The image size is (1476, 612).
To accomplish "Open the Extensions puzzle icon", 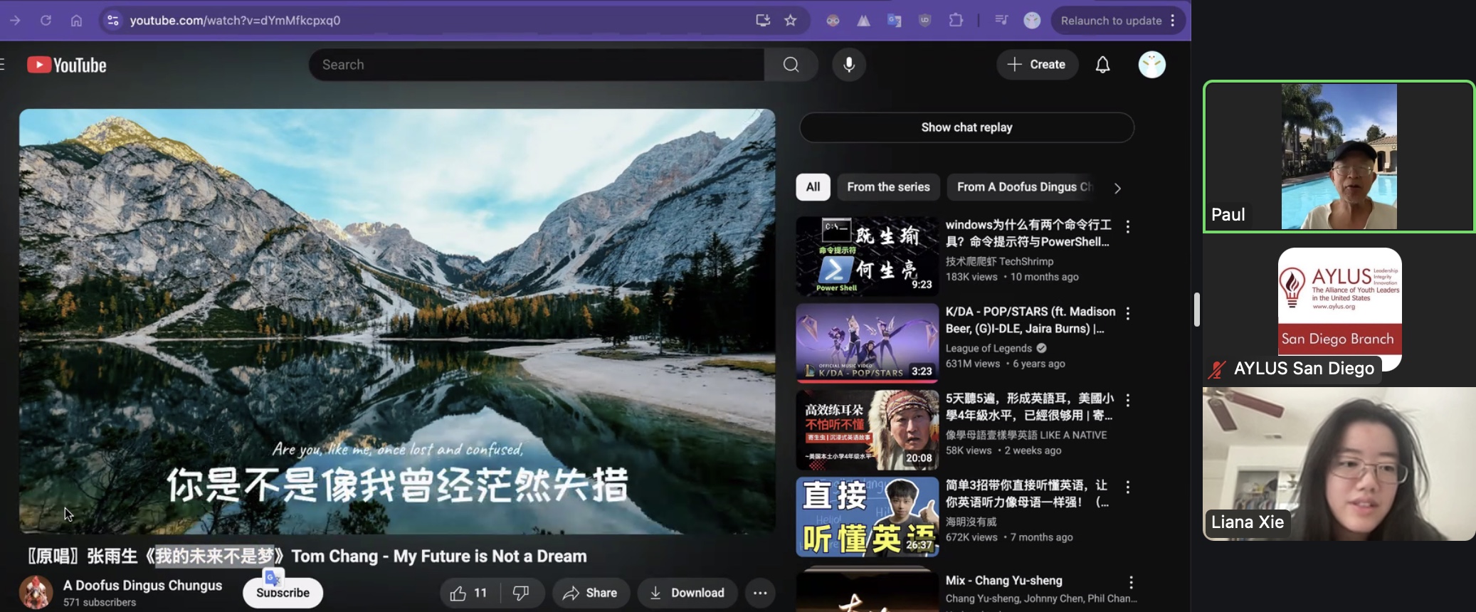I will pyautogui.click(x=956, y=21).
